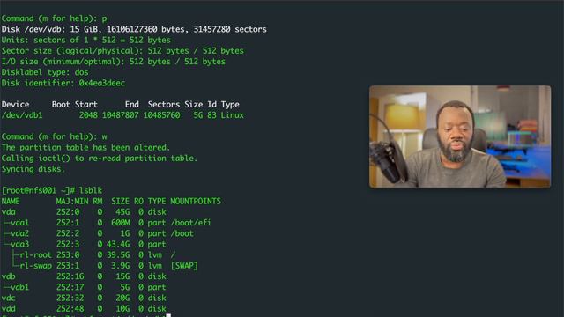Viewport: 564px width, 317px height.
Task: Click the rl-root lvm entry
Action: coord(35,255)
